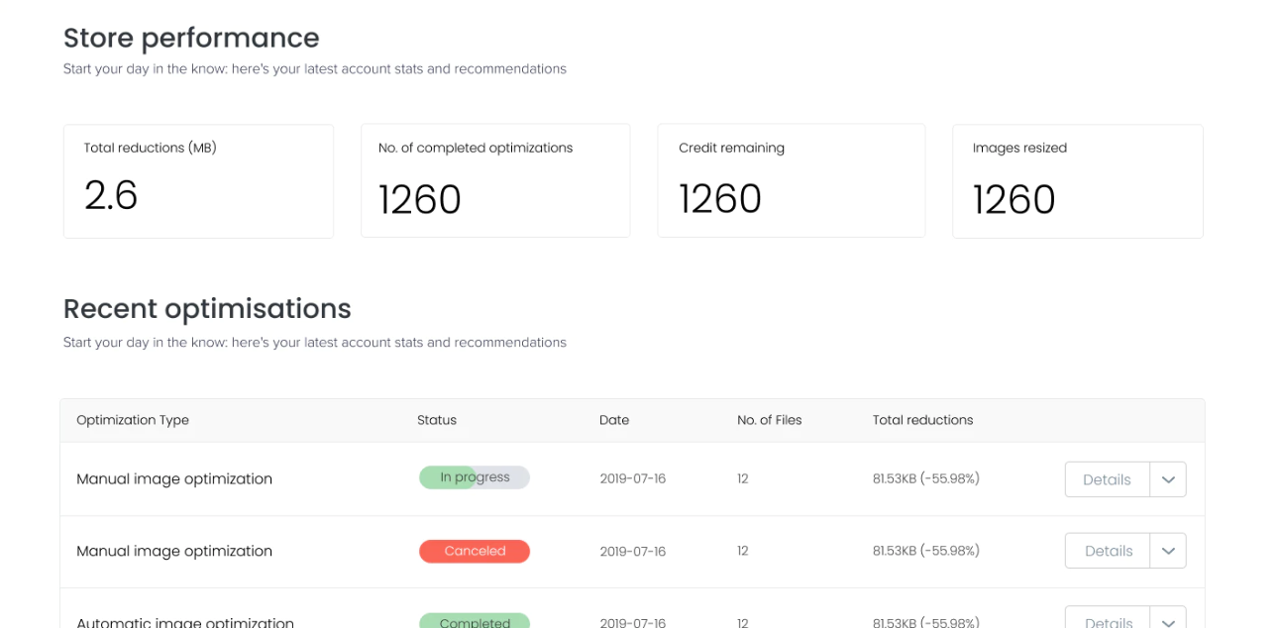Select the Completed status badge
The image size is (1280, 628).
point(475,622)
